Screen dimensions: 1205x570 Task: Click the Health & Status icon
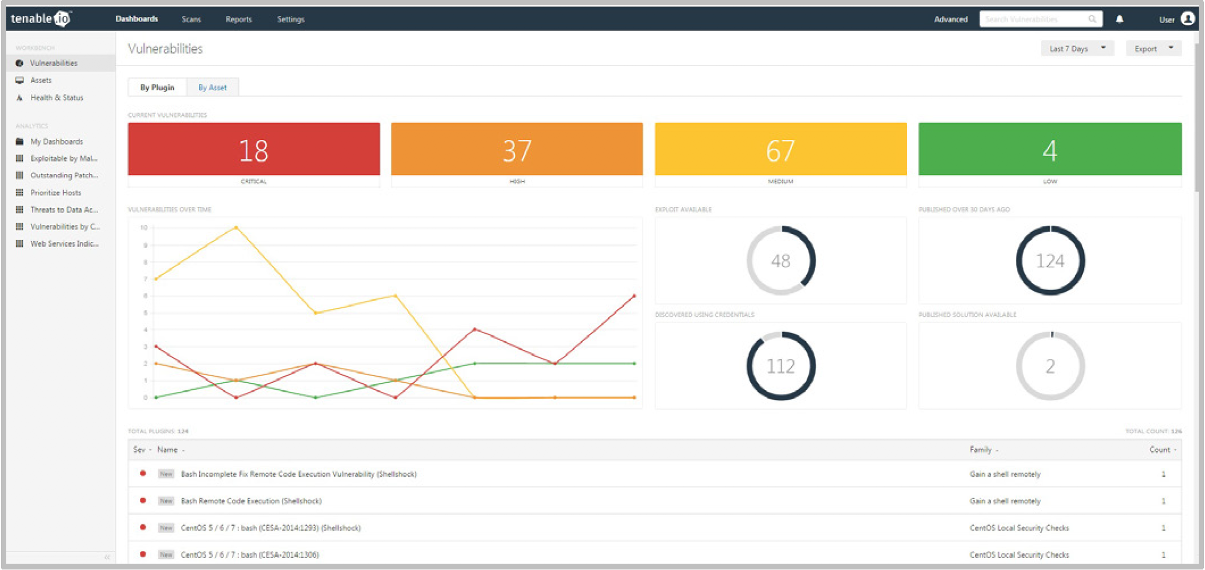click(19, 98)
